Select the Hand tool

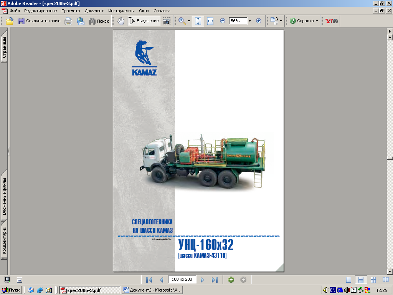point(121,21)
